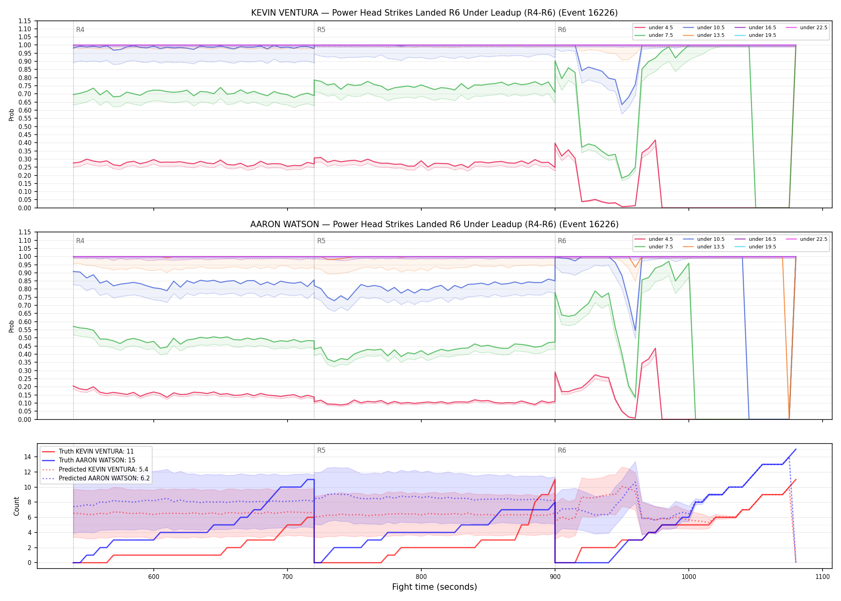Screen dimensions: 841x601
Task: Click the R4 round marker in KEVIN VENTURA chart
Action: click(x=80, y=30)
